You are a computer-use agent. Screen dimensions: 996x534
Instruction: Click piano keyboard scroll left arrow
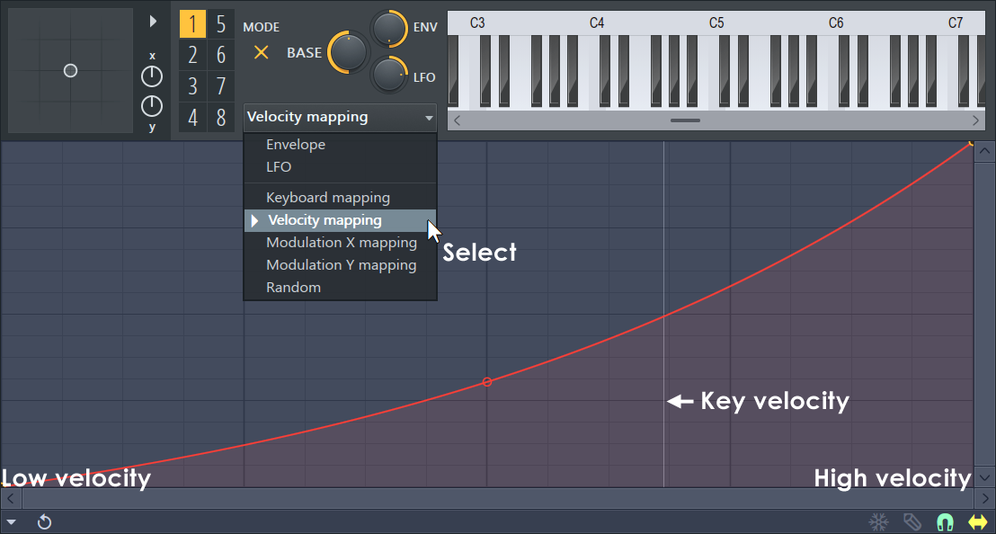pos(457,120)
